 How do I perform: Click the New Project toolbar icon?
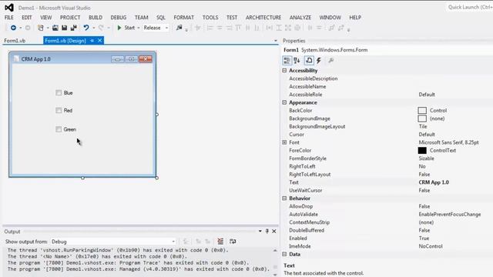point(41,28)
